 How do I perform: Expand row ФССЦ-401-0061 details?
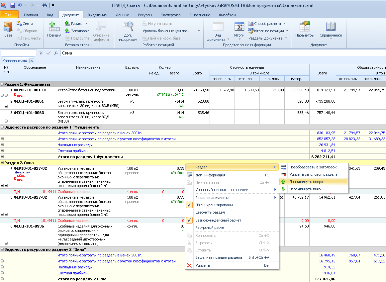[x=6, y=107]
